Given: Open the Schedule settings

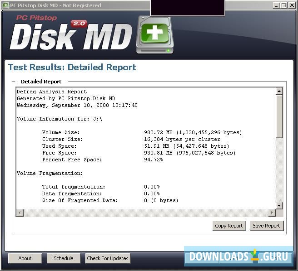Looking at the screenshot, I should click(64, 258).
